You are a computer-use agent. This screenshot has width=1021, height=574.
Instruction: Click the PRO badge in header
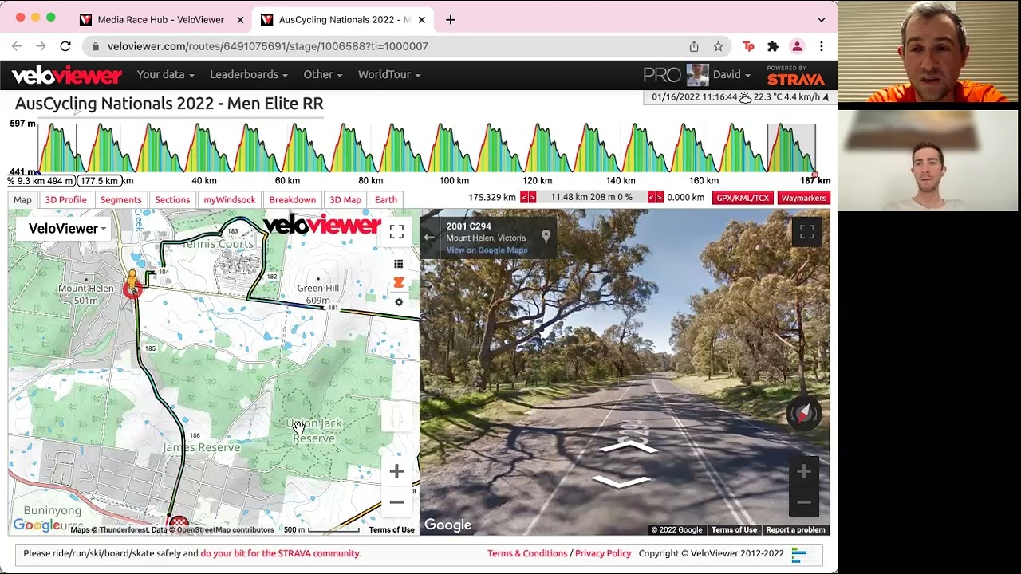[x=662, y=75]
